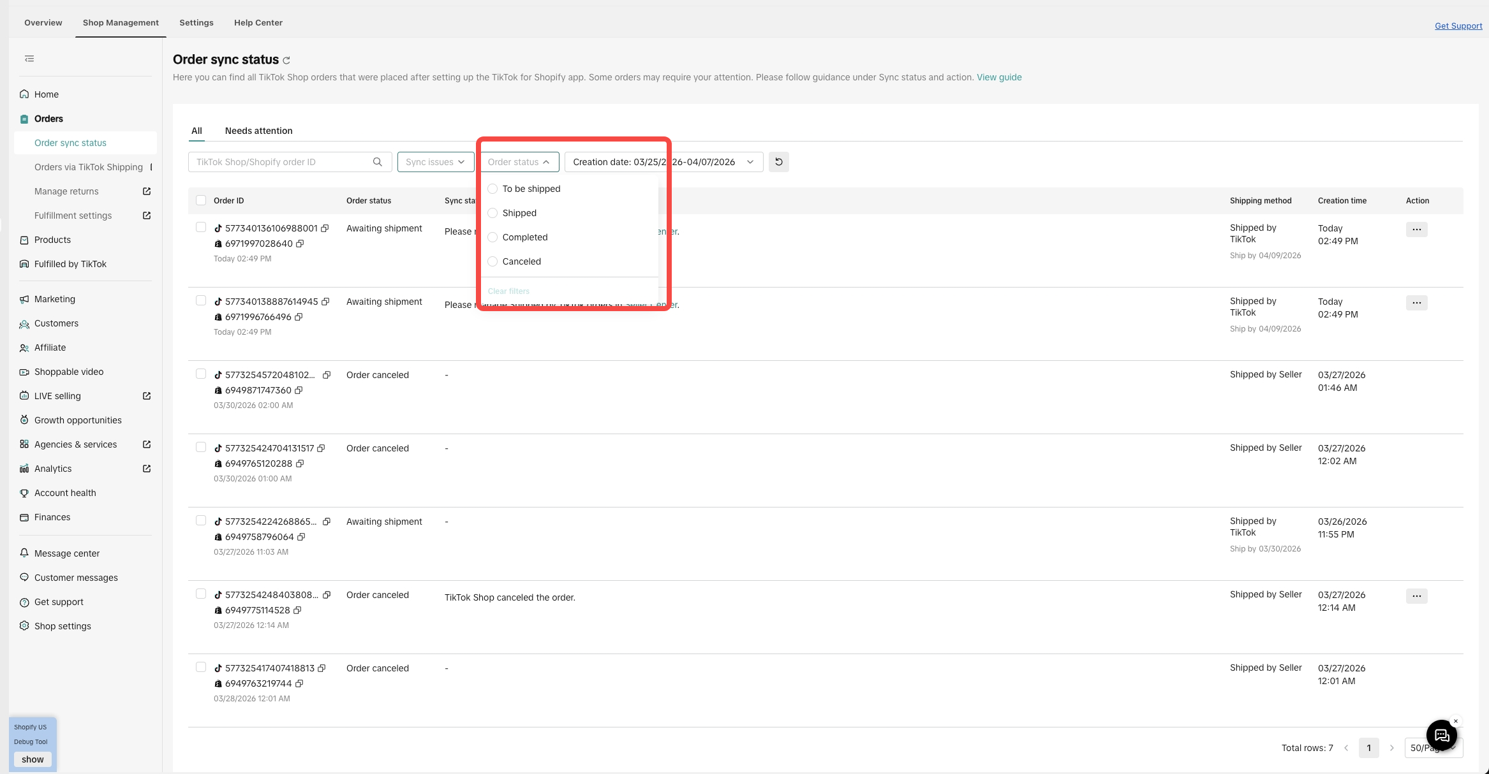This screenshot has width=1489, height=774.
Task: Reset filters with the undo icon
Action: coord(779,162)
